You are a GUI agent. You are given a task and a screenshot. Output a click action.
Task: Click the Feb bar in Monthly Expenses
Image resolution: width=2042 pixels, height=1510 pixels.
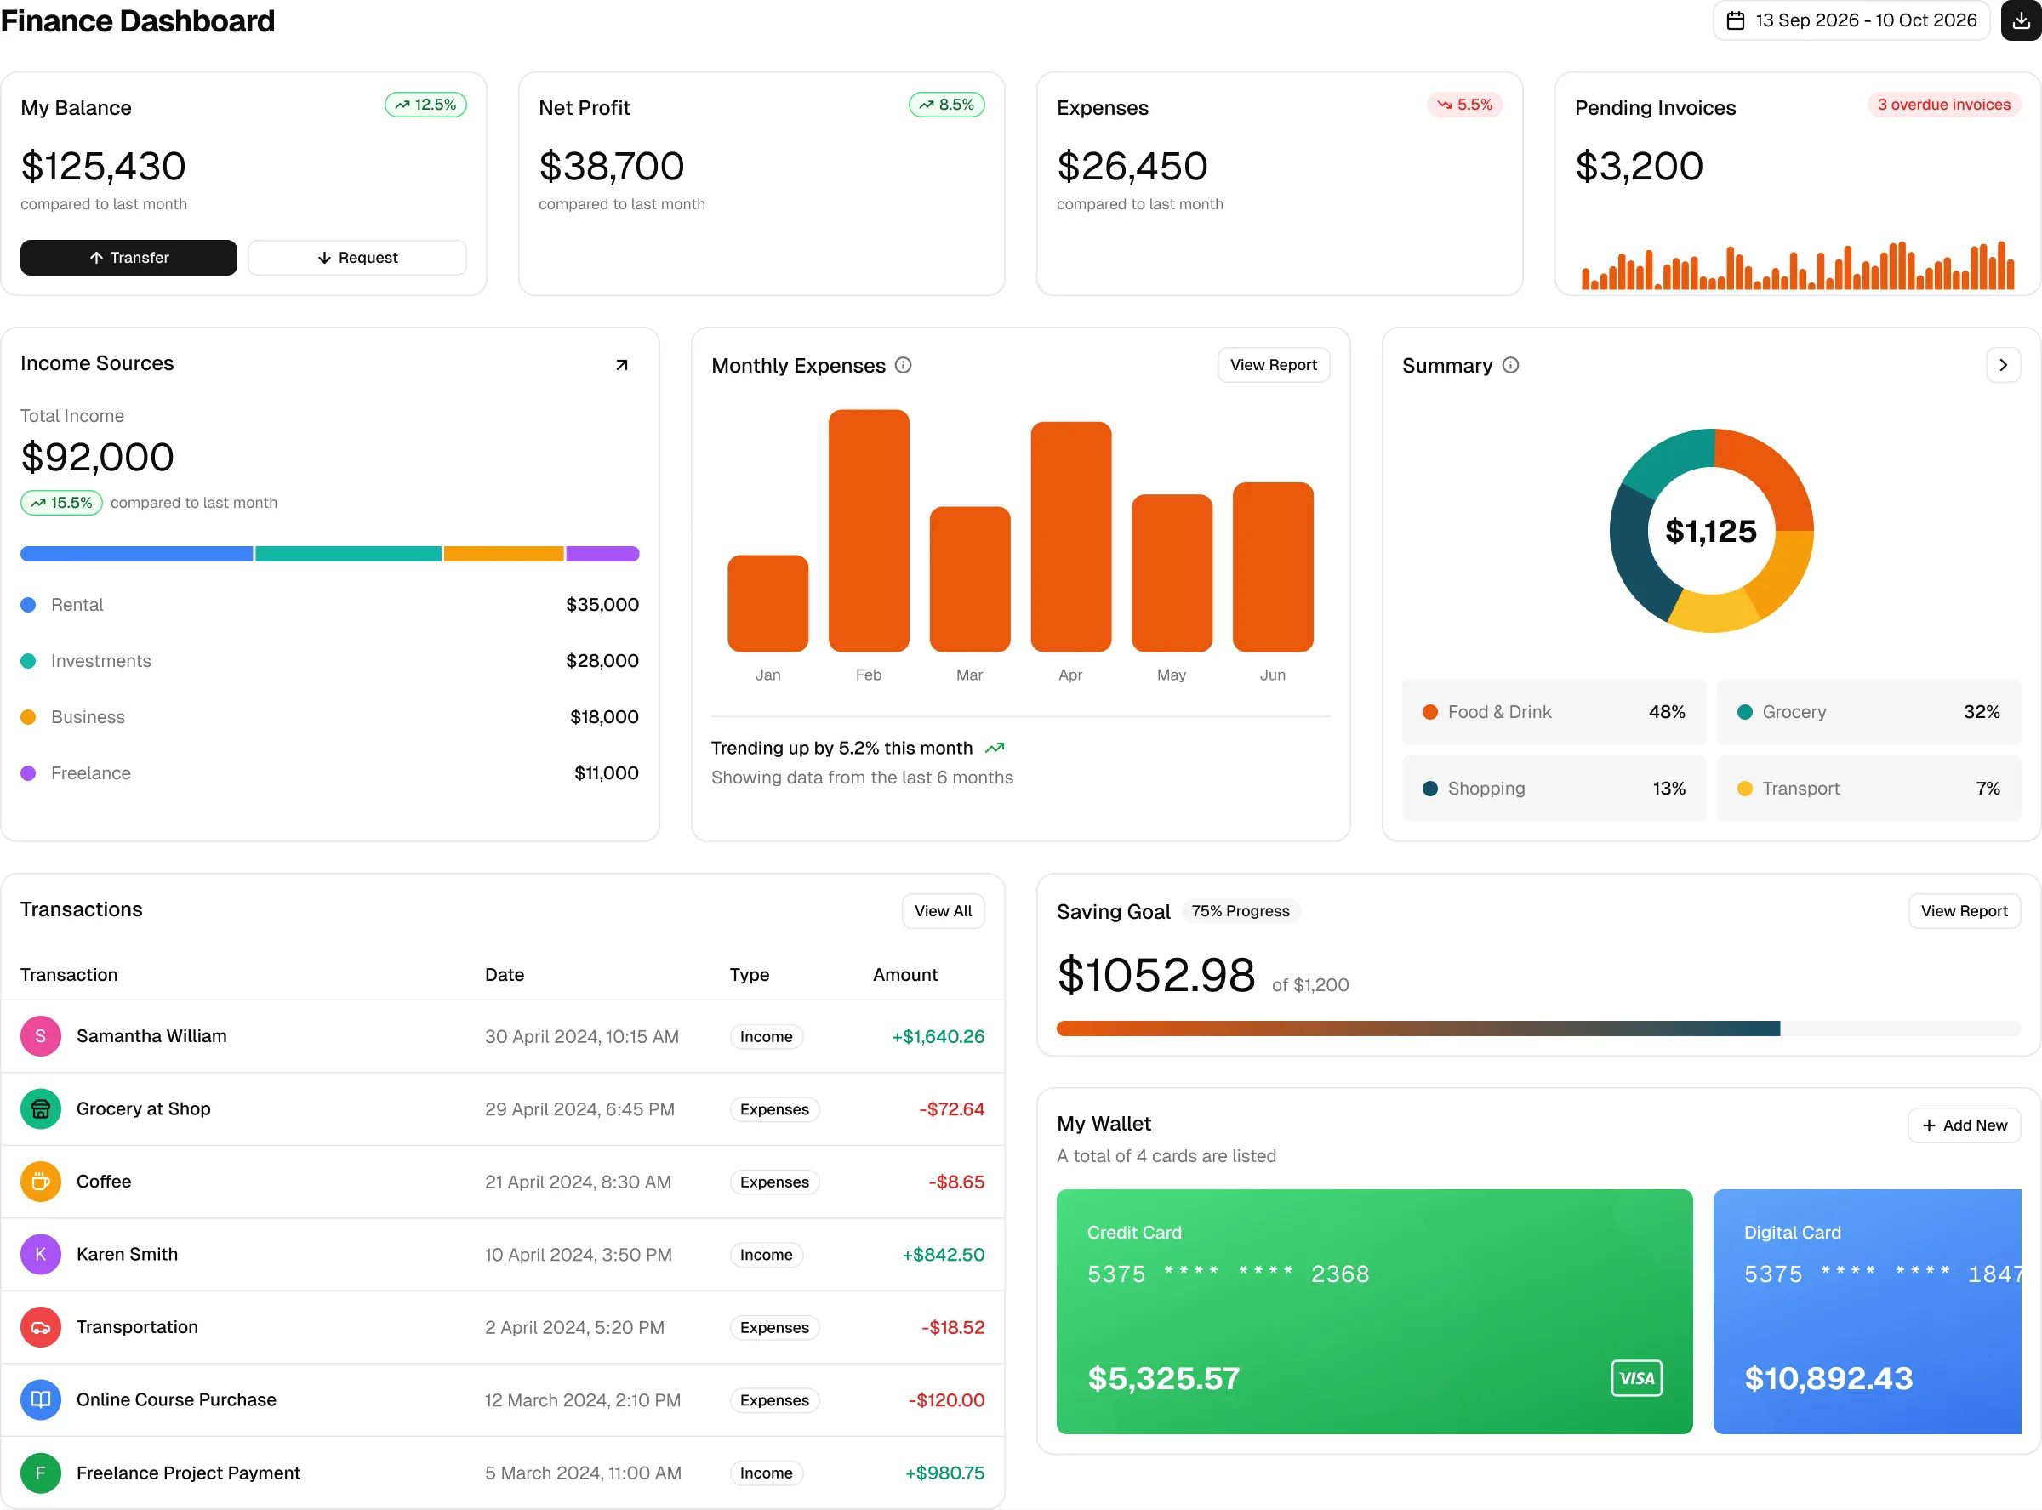[x=869, y=530]
